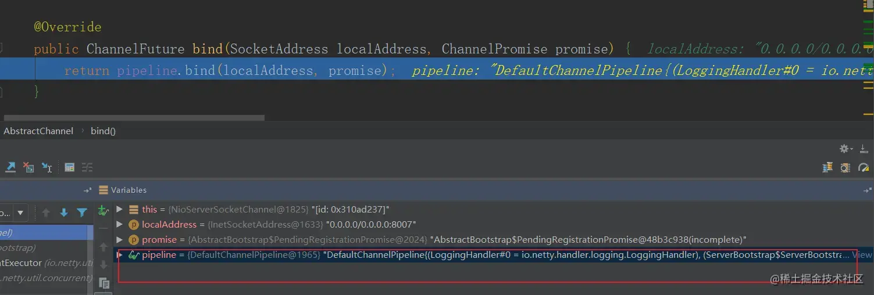The width and height of the screenshot is (874, 295).
Task: Click bind() in the breadcrumb bar
Action: (x=103, y=131)
